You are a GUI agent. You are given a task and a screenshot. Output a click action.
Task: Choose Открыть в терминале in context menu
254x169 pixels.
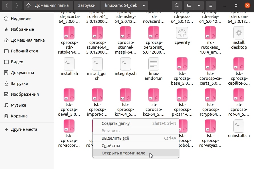pos(136,153)
